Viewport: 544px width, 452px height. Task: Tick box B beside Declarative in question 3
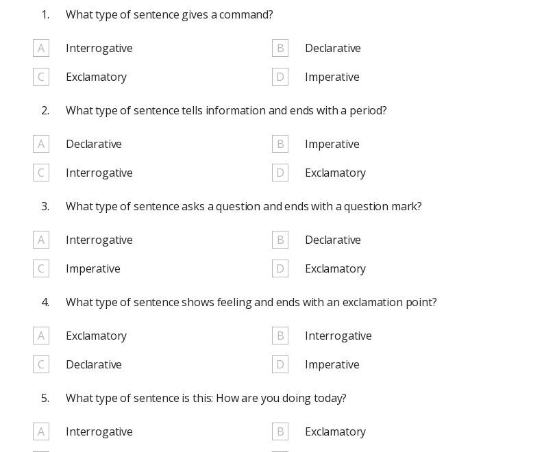click(x=280, y=240)
